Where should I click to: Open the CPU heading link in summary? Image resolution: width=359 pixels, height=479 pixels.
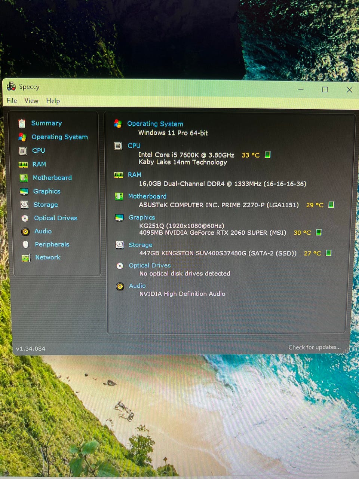click(x=134, y=146)
